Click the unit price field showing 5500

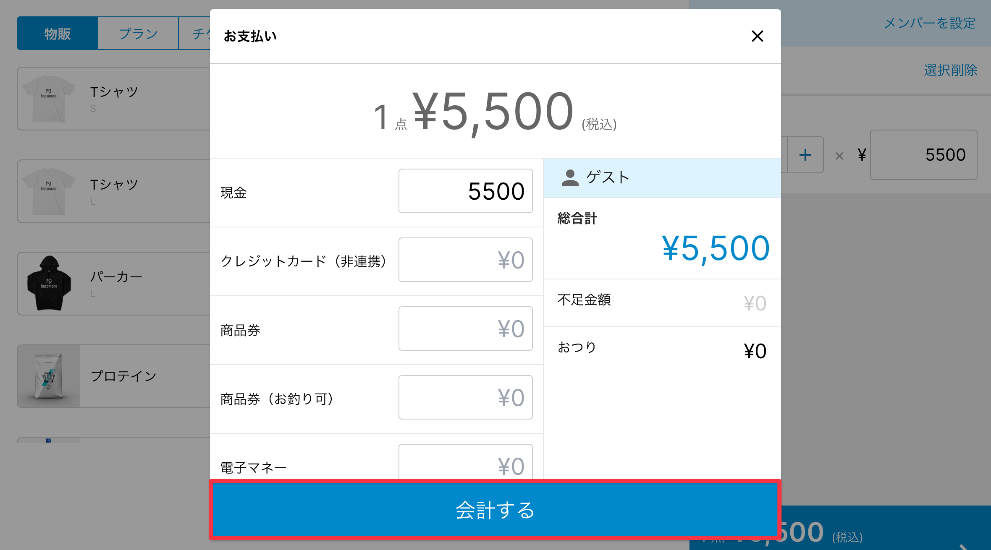[923, 155]
